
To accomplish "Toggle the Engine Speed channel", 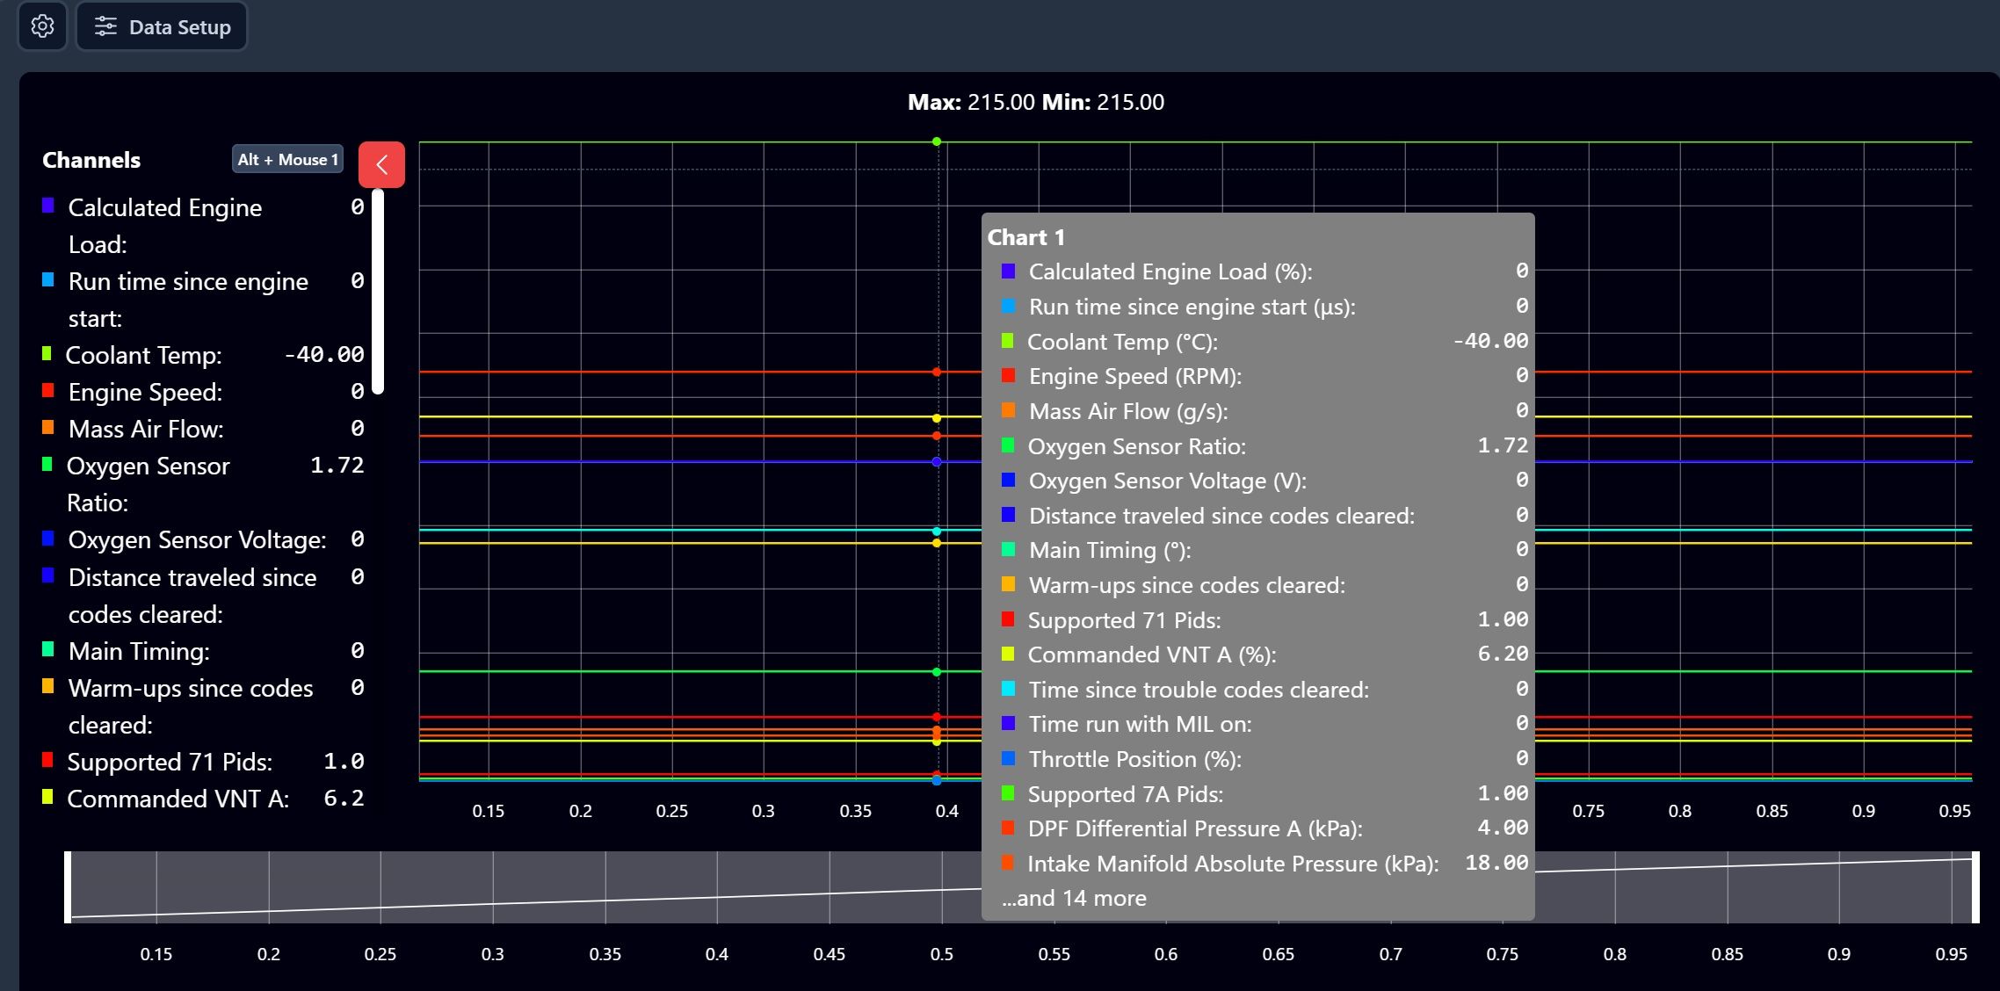I will click(203, 392).
